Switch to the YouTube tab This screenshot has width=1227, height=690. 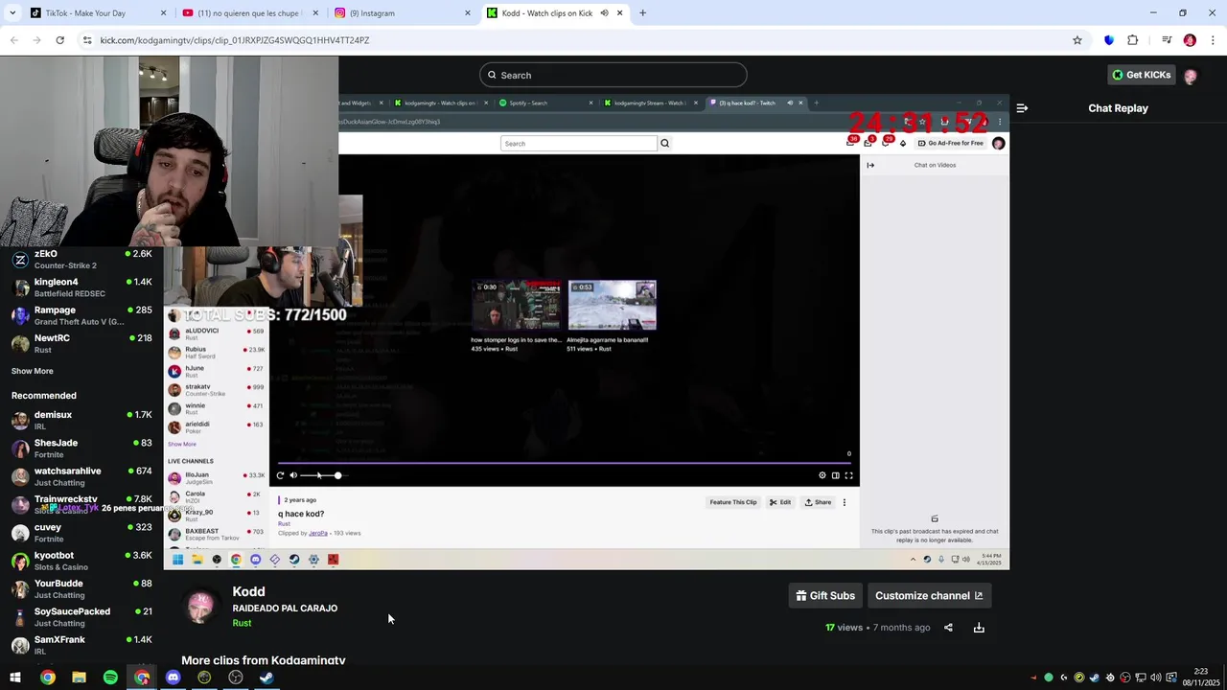251,13
